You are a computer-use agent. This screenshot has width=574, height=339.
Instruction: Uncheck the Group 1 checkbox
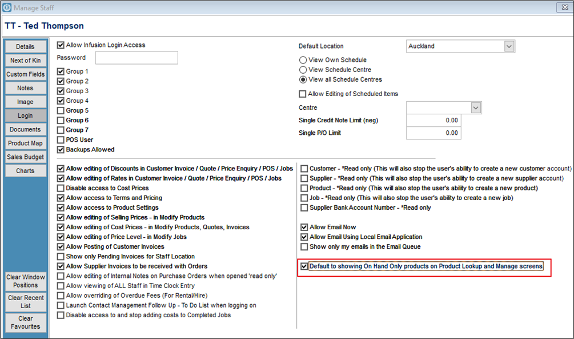pyautogui.click(x=61, y=71)
